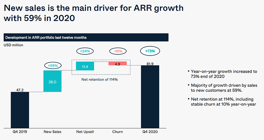Select the 'Development in ARR portfolio last twelve months' header
Viewport: 264px width, 140px height.
click(86, 37)
